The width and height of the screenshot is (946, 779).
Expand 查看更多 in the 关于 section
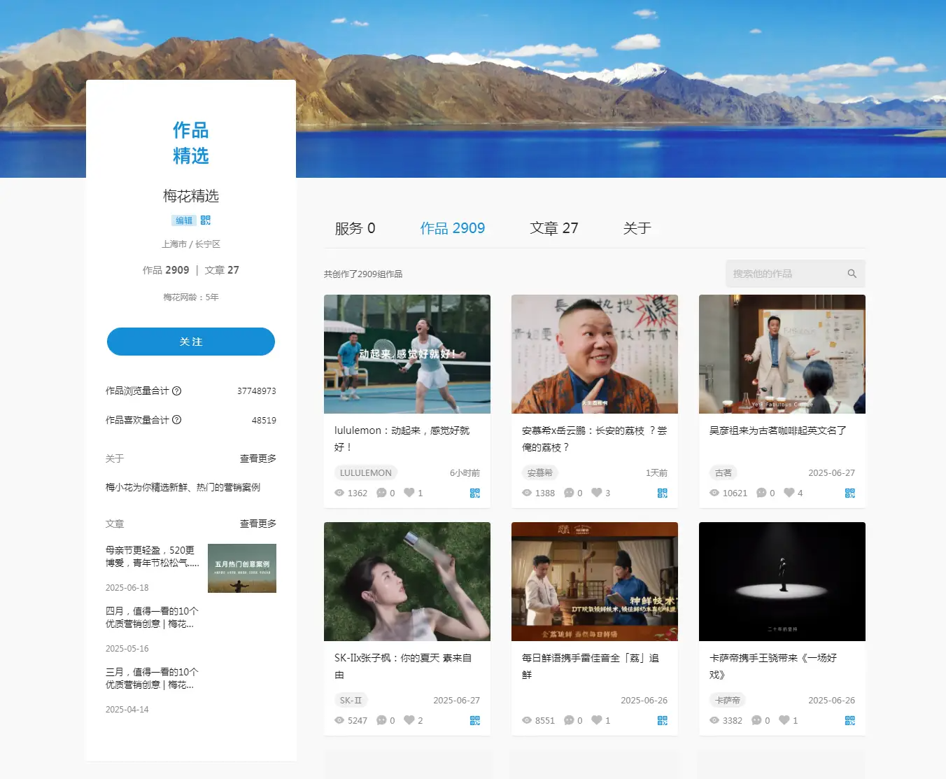click(257, 458)
